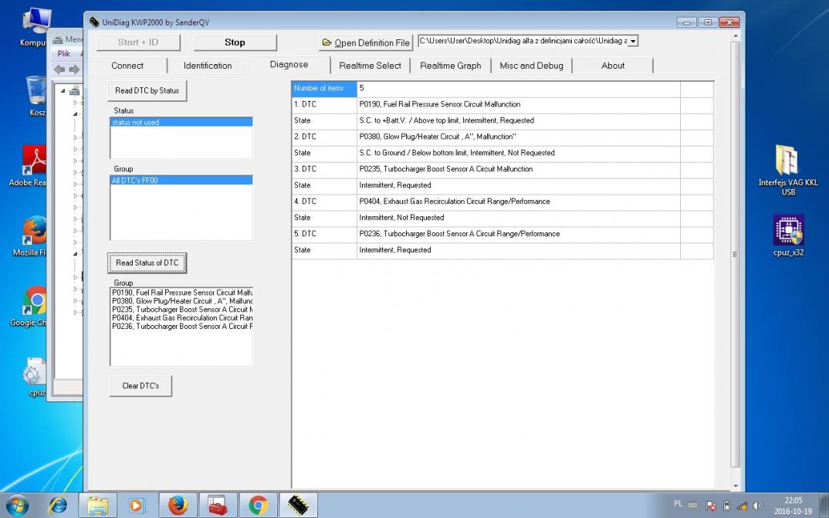
Task: Click the '5. DTC' row label
Action: 324,233
